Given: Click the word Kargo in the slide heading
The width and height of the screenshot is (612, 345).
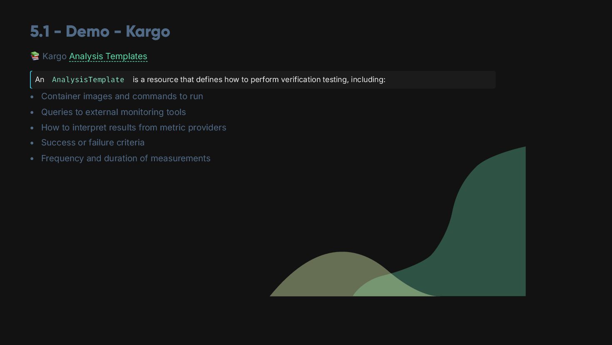Looking at the screenshot, I should [x=148, y=32].
